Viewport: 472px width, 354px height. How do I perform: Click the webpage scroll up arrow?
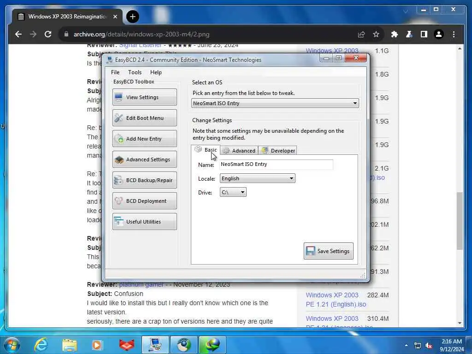(x=460, y=48)
